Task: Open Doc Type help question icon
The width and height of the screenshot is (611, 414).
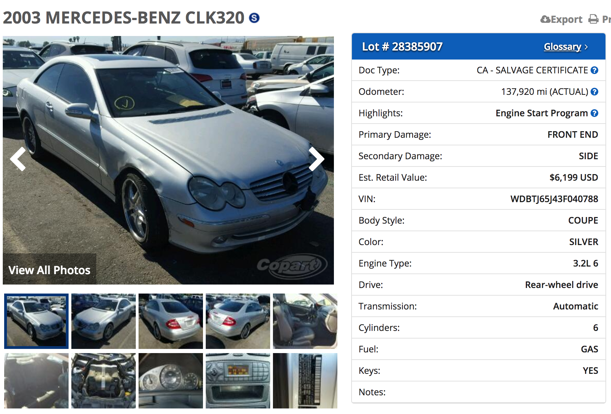Action: [594, 70]
